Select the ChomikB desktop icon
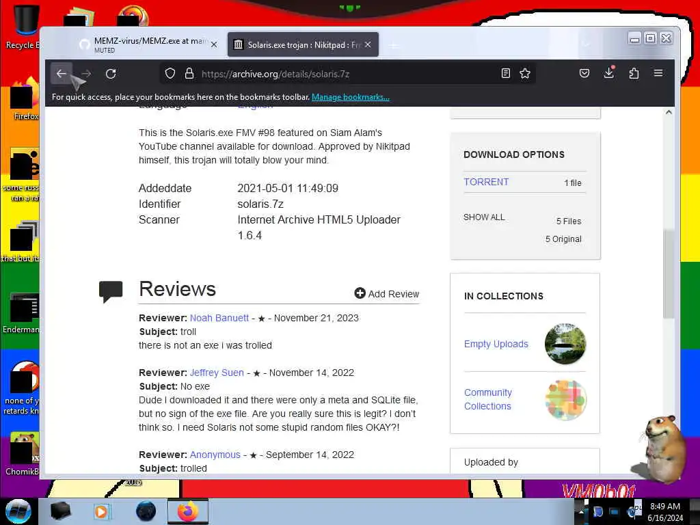The height and width of the screenshot is (525, 700). point(23,454)
